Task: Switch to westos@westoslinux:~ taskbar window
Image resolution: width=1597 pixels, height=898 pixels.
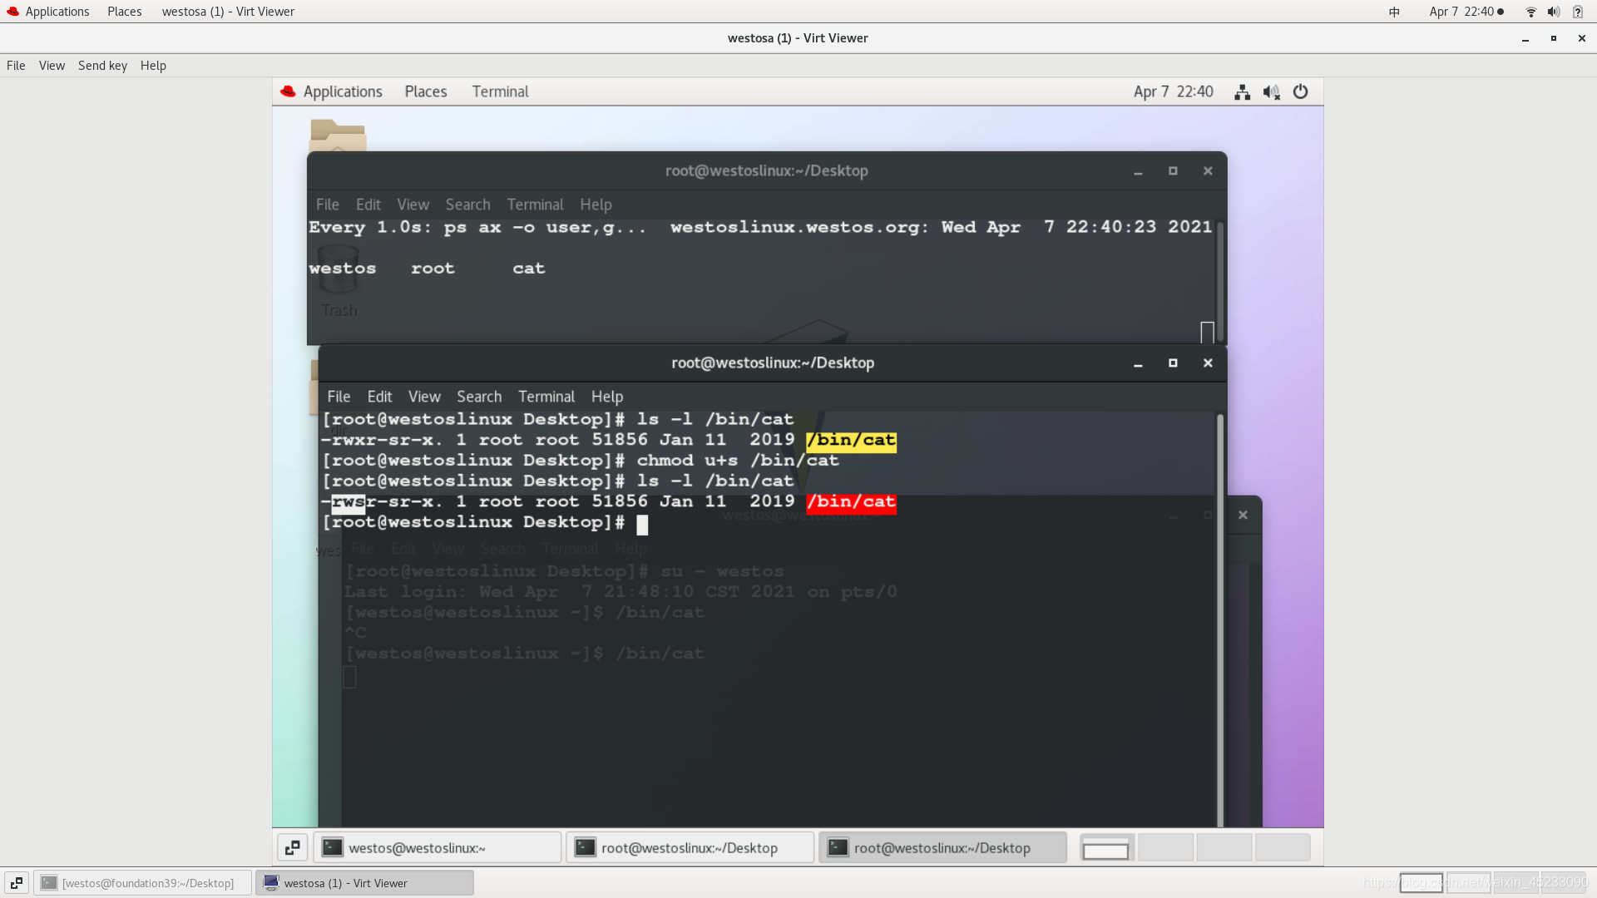Action: coord(438,847)
